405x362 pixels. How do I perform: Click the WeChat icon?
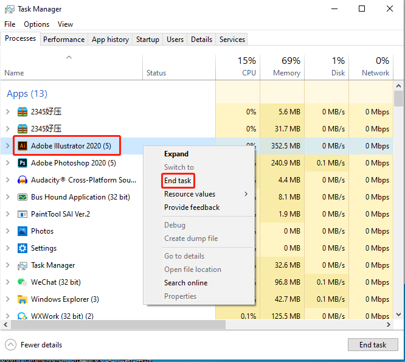(x=22, y=282)
